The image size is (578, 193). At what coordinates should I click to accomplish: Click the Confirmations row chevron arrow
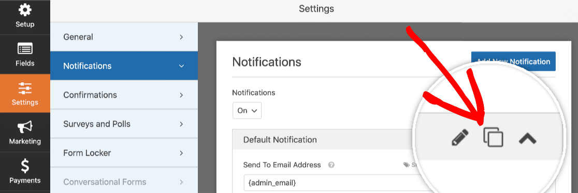pyautogui.click(x=181, y=95)
